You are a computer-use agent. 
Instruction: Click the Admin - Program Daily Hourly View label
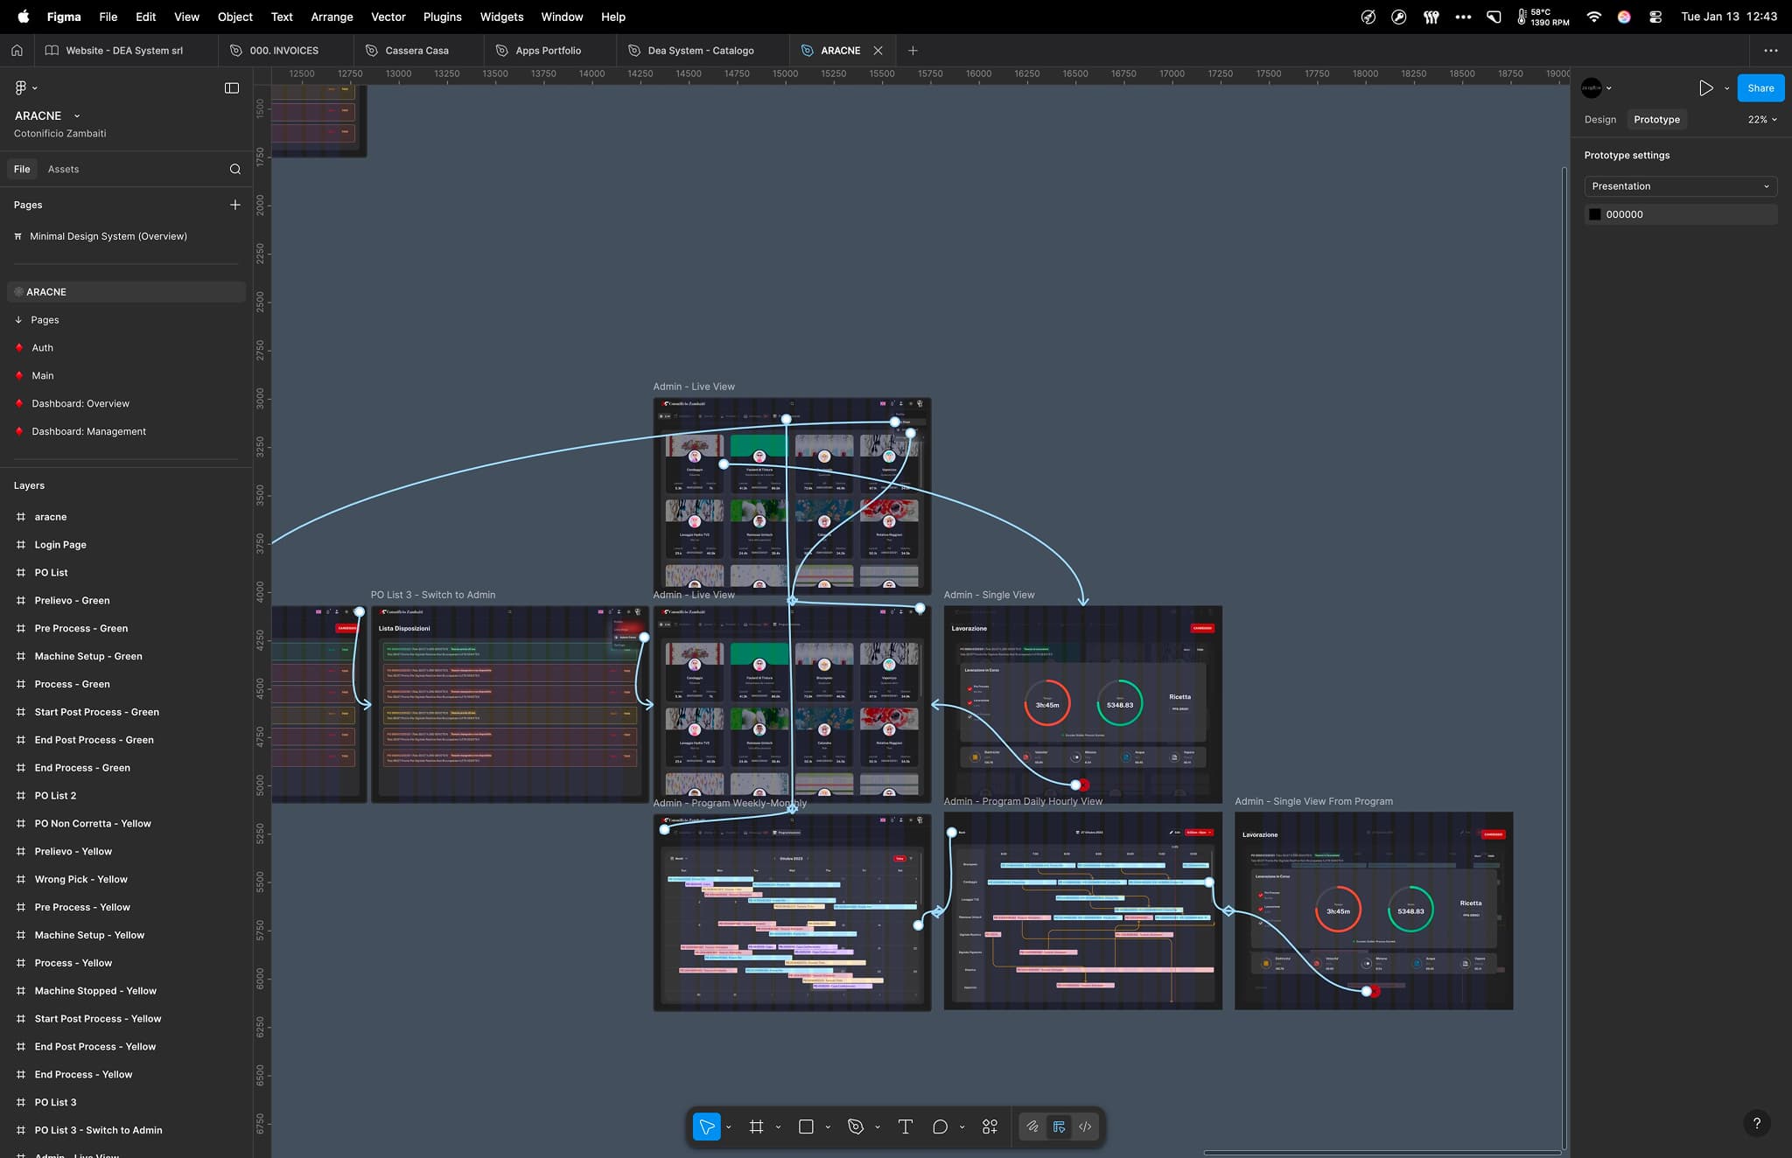(1023, 801)
